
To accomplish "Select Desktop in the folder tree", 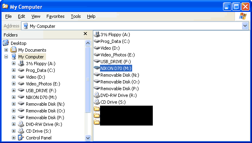I will coord(19,43).
